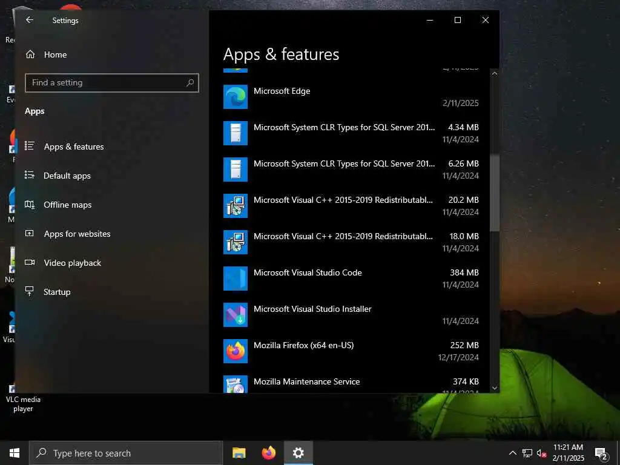620x465 pixels.
Task: Go back using the Settings back arrow
Action: pyautogui.click(x=29, y=20)
